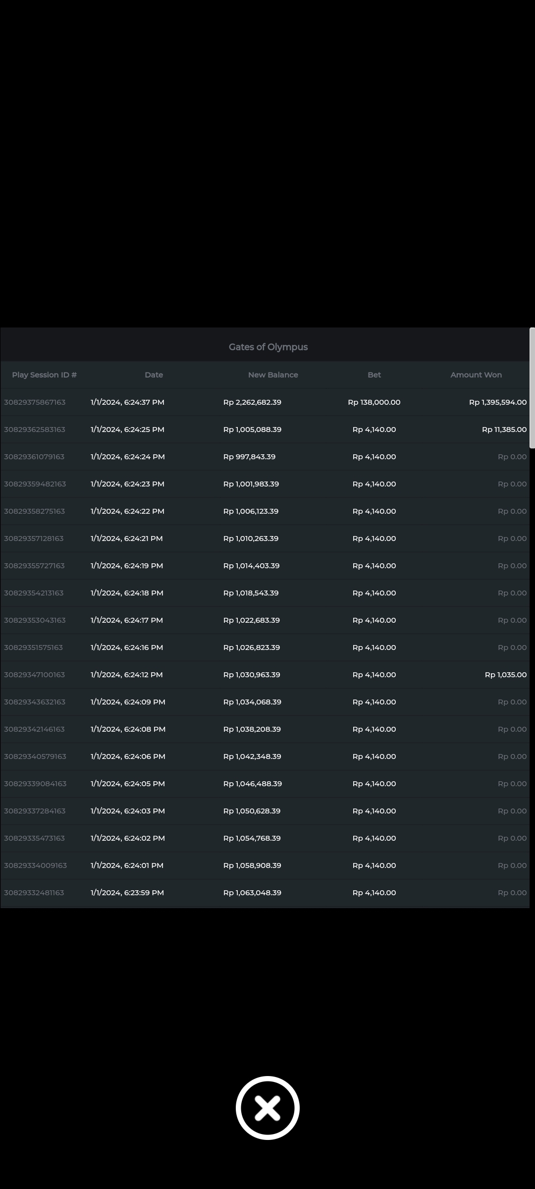Close the game history overlay
This screenshot has width=535, height=1189.
coord(267,1108)
